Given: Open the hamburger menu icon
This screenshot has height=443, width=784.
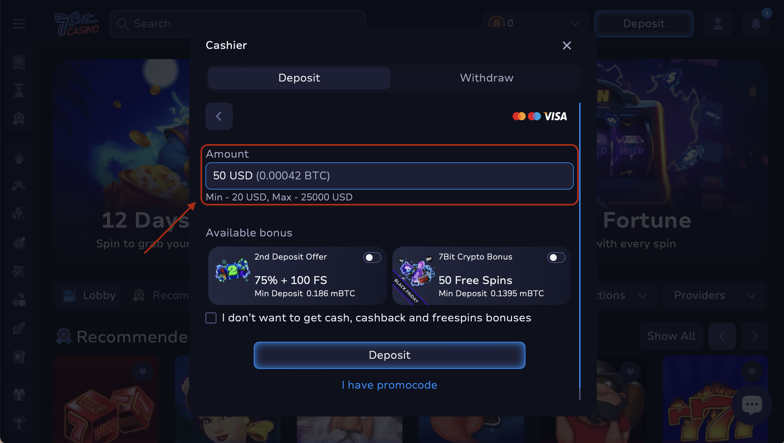Looking at the screenshot, I should (x=19, y=24).
